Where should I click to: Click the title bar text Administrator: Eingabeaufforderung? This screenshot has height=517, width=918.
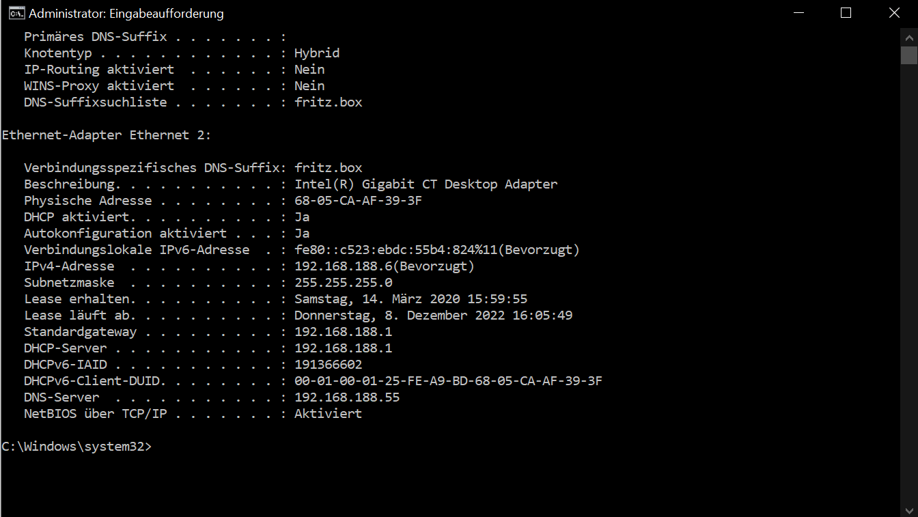126,14
